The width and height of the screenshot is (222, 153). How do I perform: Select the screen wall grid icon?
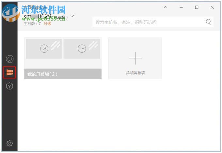click(9, 72)
